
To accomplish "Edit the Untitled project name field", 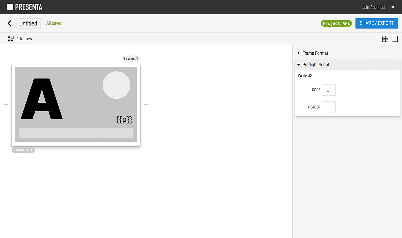I will 28,23.
